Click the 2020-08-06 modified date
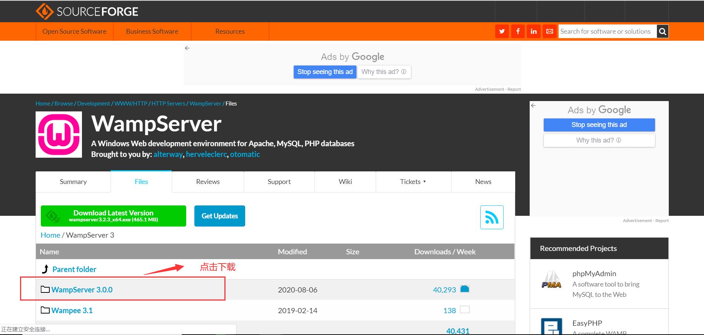 coord(297,290)
